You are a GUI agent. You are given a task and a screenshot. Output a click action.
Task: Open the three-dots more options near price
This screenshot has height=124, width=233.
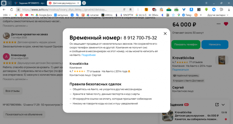click(218, 24)
